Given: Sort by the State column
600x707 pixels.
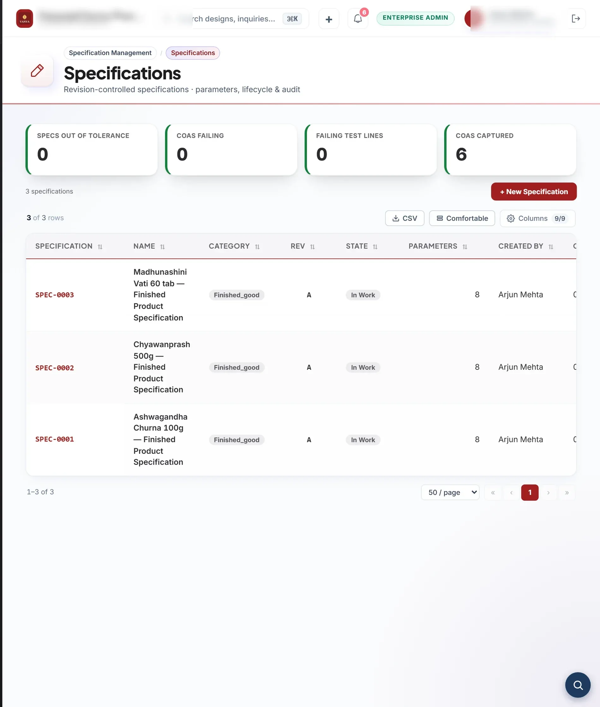Looking at the screenshot, I should tap(375, 247).
